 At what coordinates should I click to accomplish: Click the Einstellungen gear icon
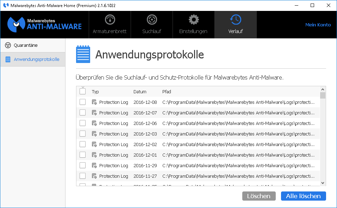(x=194, y=20)
